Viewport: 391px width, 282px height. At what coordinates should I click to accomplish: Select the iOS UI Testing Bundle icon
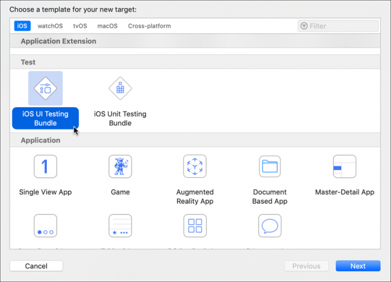(45, 89)
